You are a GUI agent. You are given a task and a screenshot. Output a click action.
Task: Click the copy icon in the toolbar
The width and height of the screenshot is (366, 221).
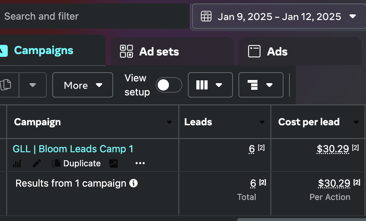click(x=6, y=85)
